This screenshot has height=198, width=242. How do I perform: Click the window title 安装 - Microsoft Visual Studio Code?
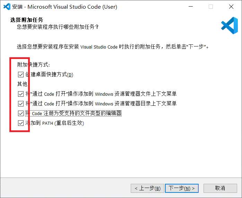click(x=65, y=7)
